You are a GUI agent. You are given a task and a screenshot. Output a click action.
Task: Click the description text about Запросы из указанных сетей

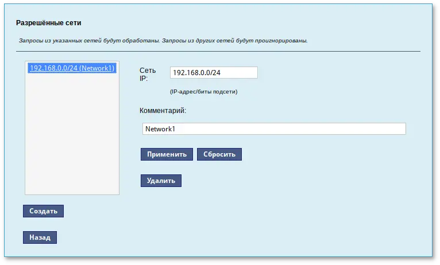click(x=163, y=41)
